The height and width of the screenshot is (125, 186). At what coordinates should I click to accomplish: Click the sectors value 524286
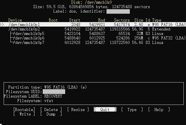coord(123,38)
